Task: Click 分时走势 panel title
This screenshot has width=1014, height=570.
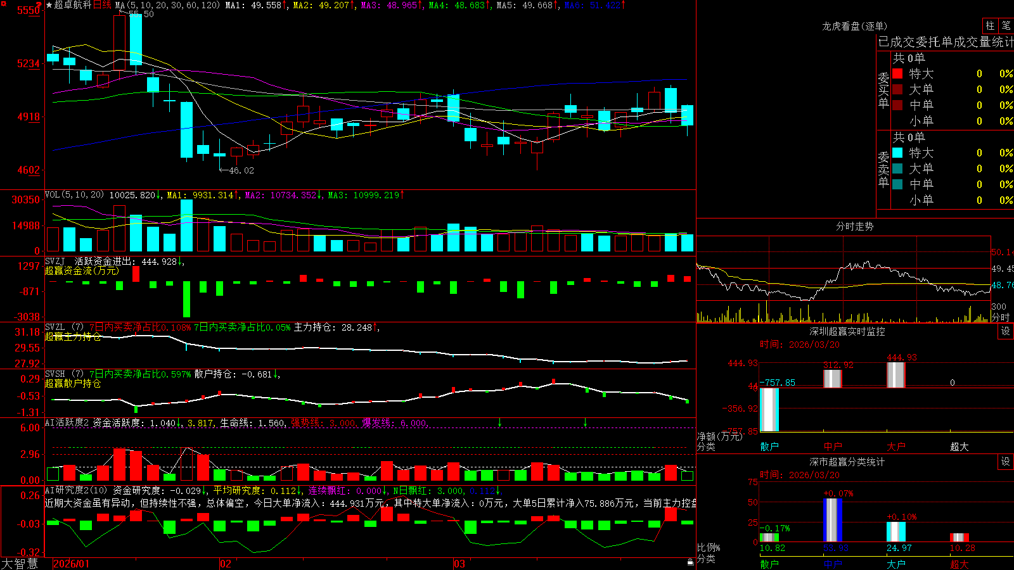Action: 854,226
